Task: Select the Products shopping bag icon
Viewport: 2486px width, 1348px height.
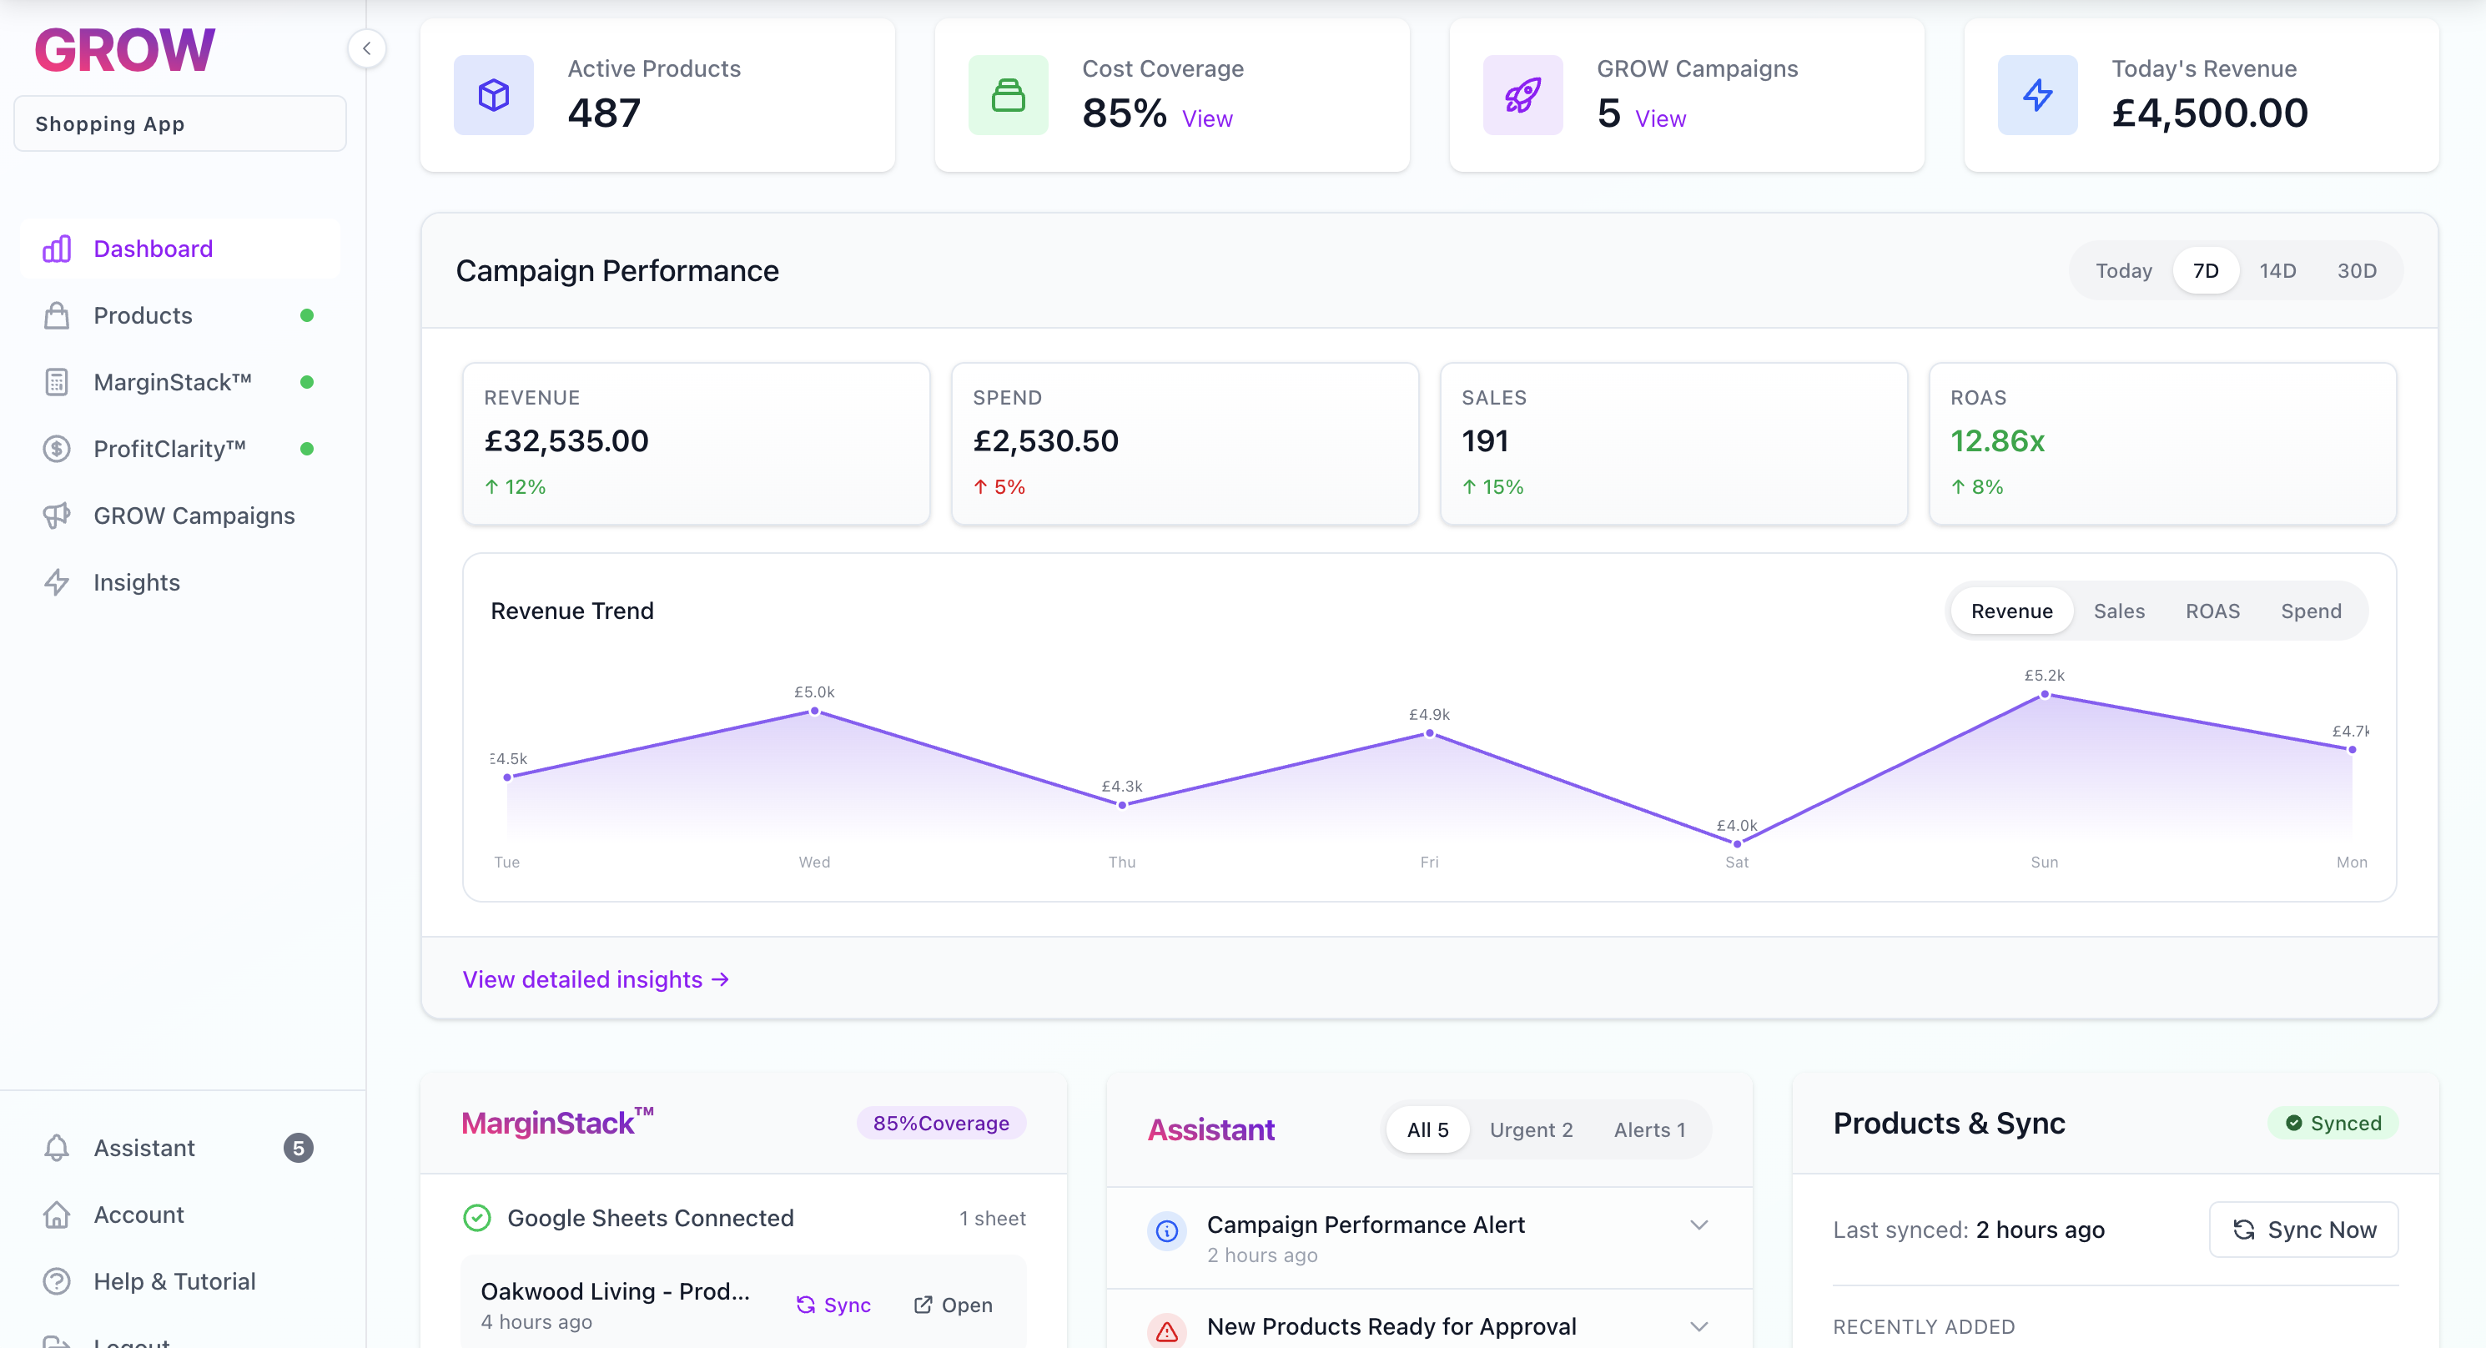Action: pos(57,314)
